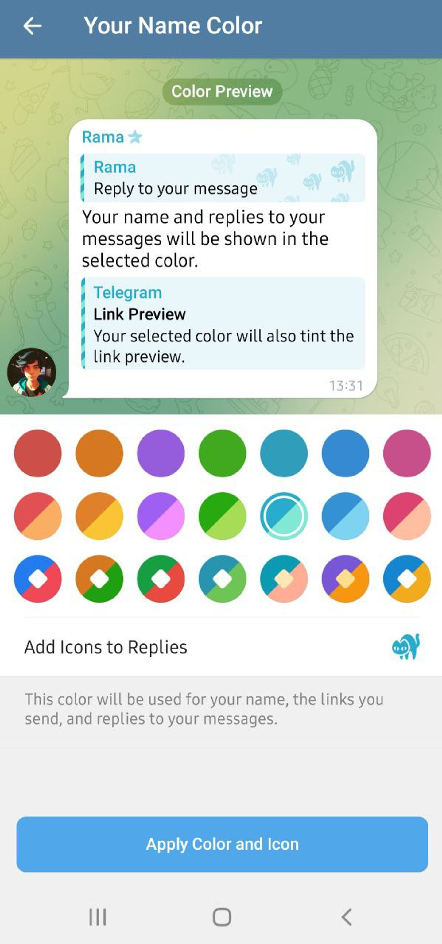Open Add Icons to Replies option
The width and height of the screenshot is (442, 944).
pos(221,647)
